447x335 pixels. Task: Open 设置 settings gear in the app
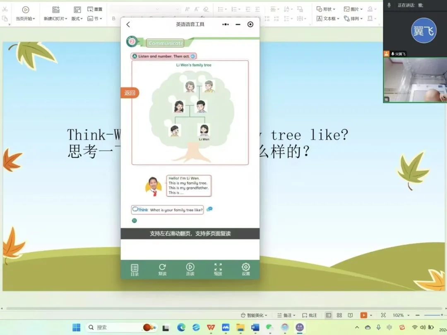[246, 270]
